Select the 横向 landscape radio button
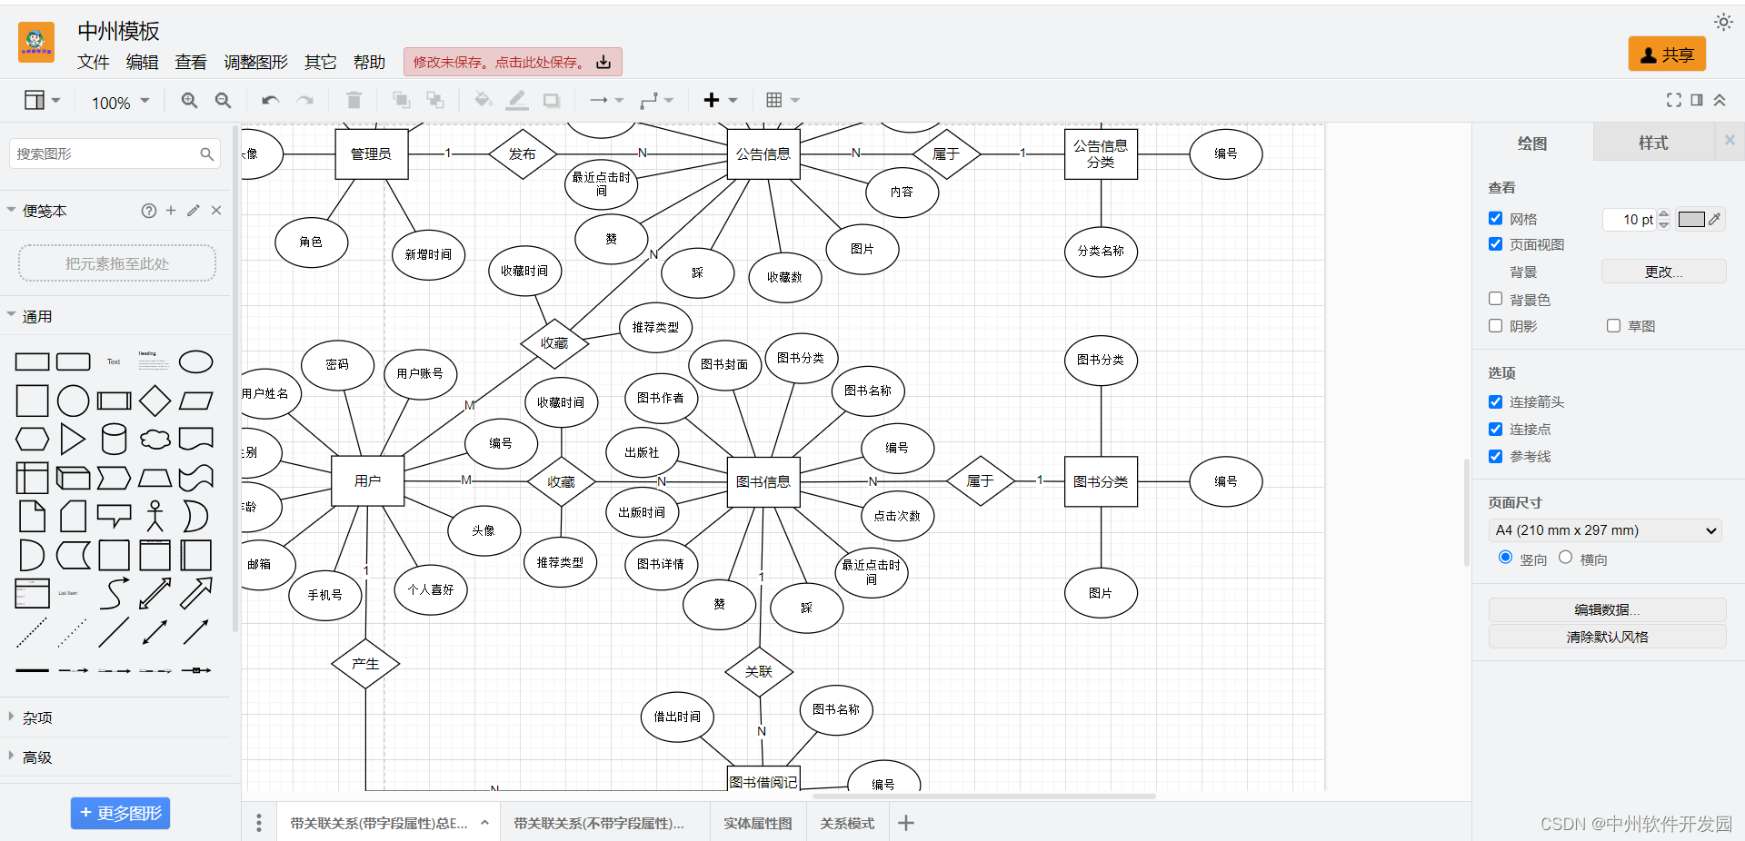Image resolution: width=1745 pixels, height=841 pixels. pyautogui.click(x=1565, y=558)
